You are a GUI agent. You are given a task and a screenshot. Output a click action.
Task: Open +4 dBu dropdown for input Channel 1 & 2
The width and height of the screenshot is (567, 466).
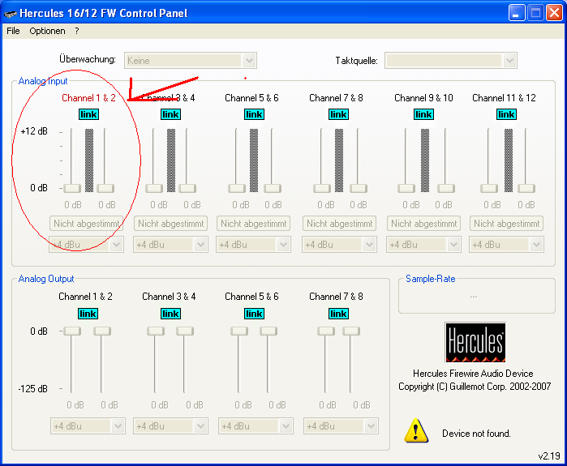click(x=87, y=245)
